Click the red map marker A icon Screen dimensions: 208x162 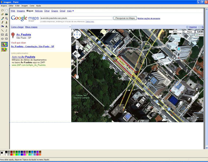coord(13,35)
